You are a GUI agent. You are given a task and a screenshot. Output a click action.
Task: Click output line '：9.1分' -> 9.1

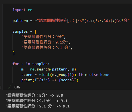pyautogui.click(x=36, y=101)
